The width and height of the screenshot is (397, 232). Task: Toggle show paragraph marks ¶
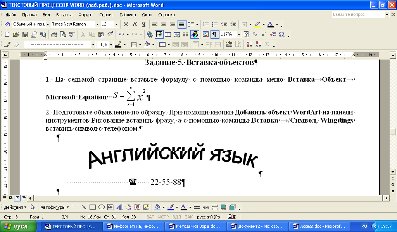(x=214, y=34)
